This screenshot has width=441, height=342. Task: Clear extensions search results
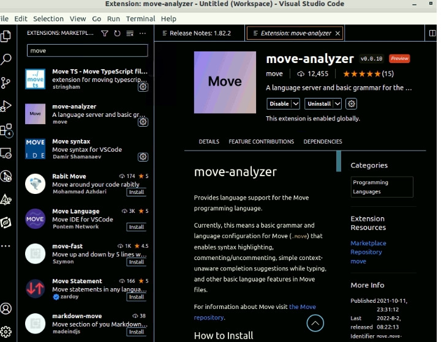point(130,34)
